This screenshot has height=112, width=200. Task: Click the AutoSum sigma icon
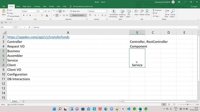153,10
